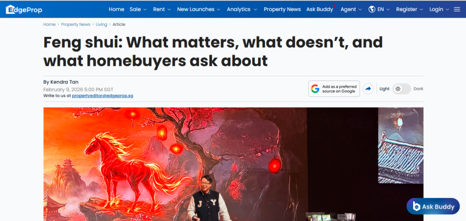
Task: Click the globe language icon
Action: point(371,10)
